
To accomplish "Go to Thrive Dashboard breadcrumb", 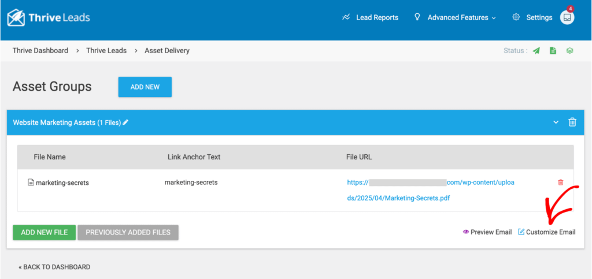I will pyautogui.click(x=40, y=51).
